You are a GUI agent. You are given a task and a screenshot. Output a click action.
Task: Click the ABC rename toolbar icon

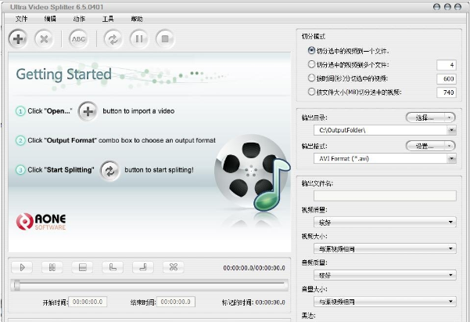click(x=79, y=38)
